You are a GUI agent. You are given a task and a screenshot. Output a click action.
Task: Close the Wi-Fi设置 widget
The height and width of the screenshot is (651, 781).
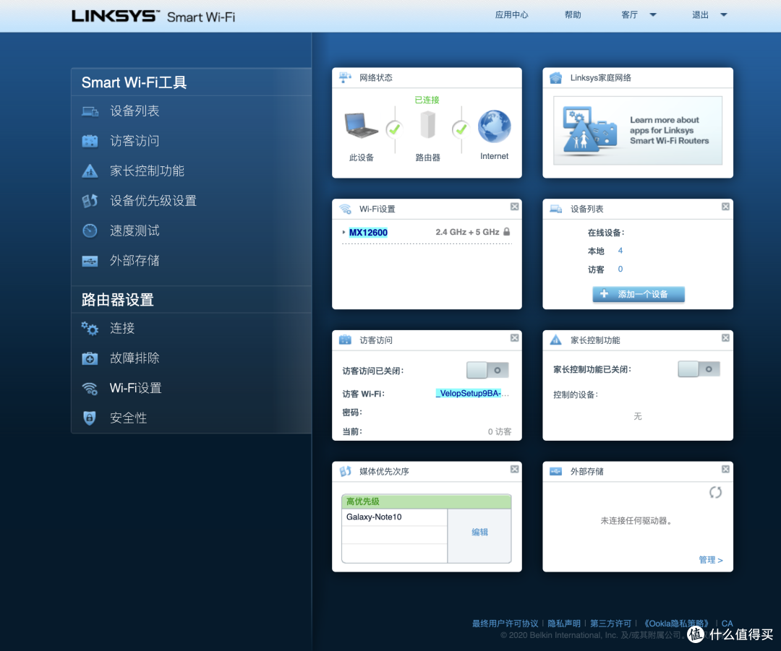[x=515, y=207]
